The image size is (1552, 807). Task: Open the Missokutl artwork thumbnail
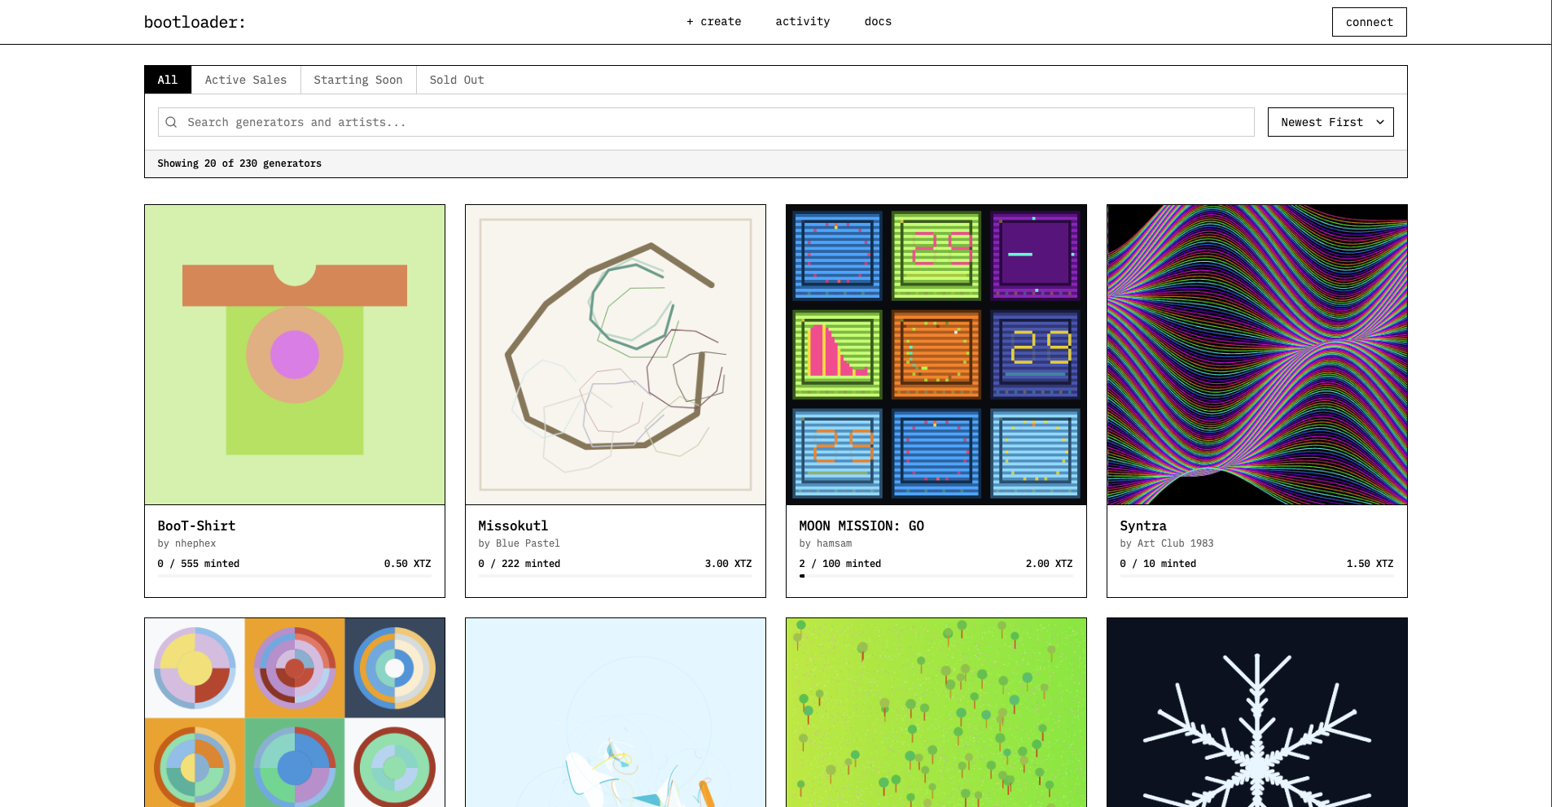(x=616, y=355)
